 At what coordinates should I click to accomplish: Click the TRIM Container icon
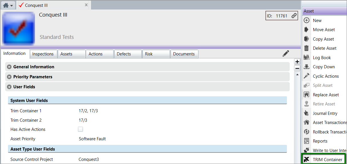coord(306,159)
